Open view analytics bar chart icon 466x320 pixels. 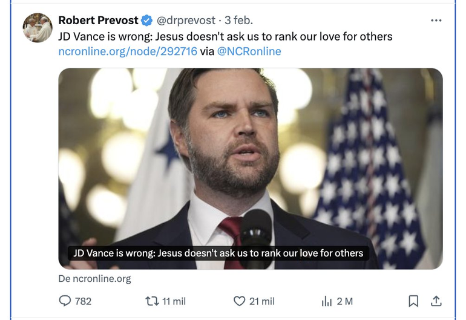pyautogui.click(x=327, y=301)
